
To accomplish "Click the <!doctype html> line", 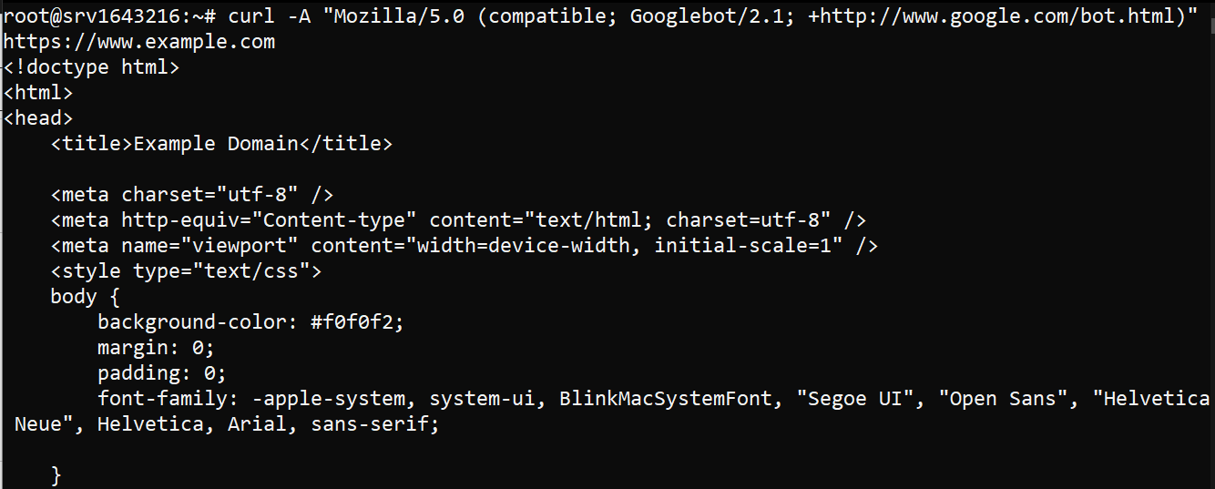I will tap(91, 67).
